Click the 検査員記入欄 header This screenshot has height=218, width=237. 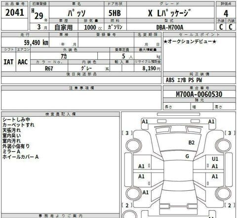click(60, 114)
